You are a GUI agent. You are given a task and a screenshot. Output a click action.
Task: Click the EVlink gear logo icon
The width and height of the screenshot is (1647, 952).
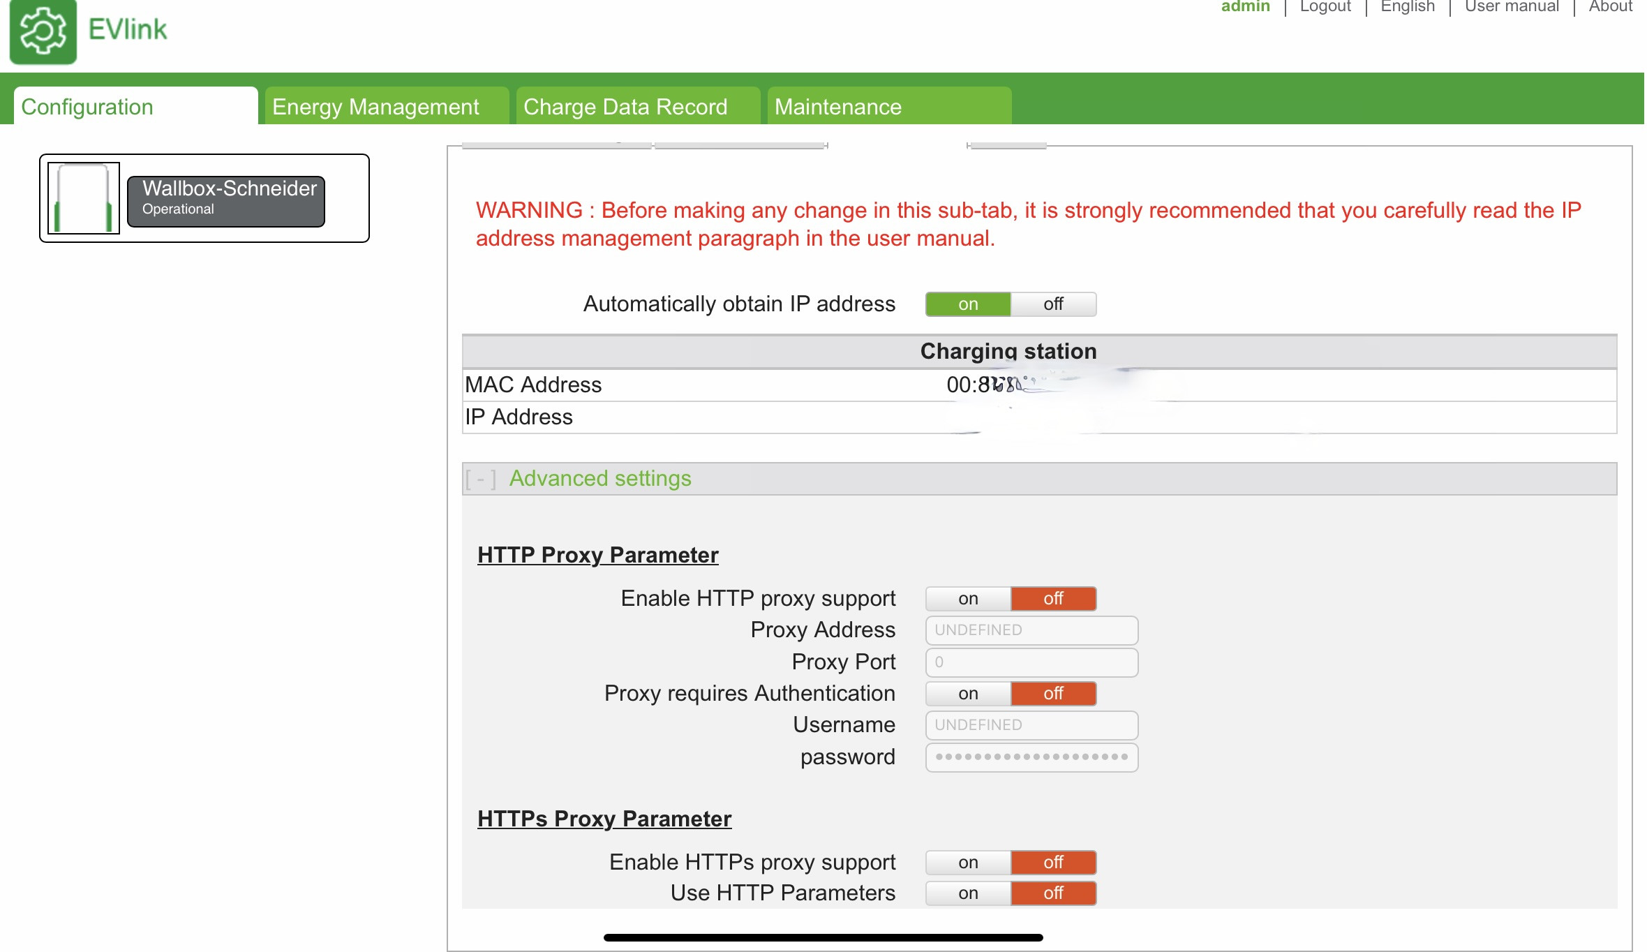tap(43, 31)
